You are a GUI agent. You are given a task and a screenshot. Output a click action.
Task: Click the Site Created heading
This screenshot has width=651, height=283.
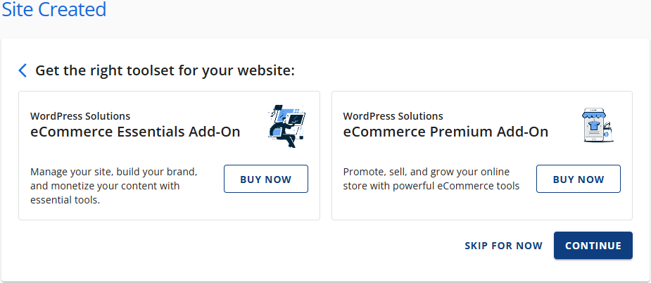pyautogui.click(x=53, y=10)
